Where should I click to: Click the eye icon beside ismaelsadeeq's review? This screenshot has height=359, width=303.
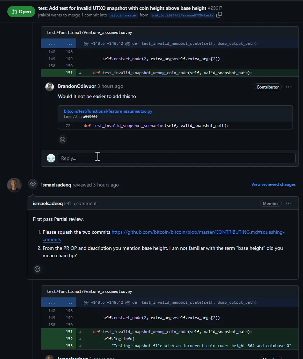(x=33, y=184)
